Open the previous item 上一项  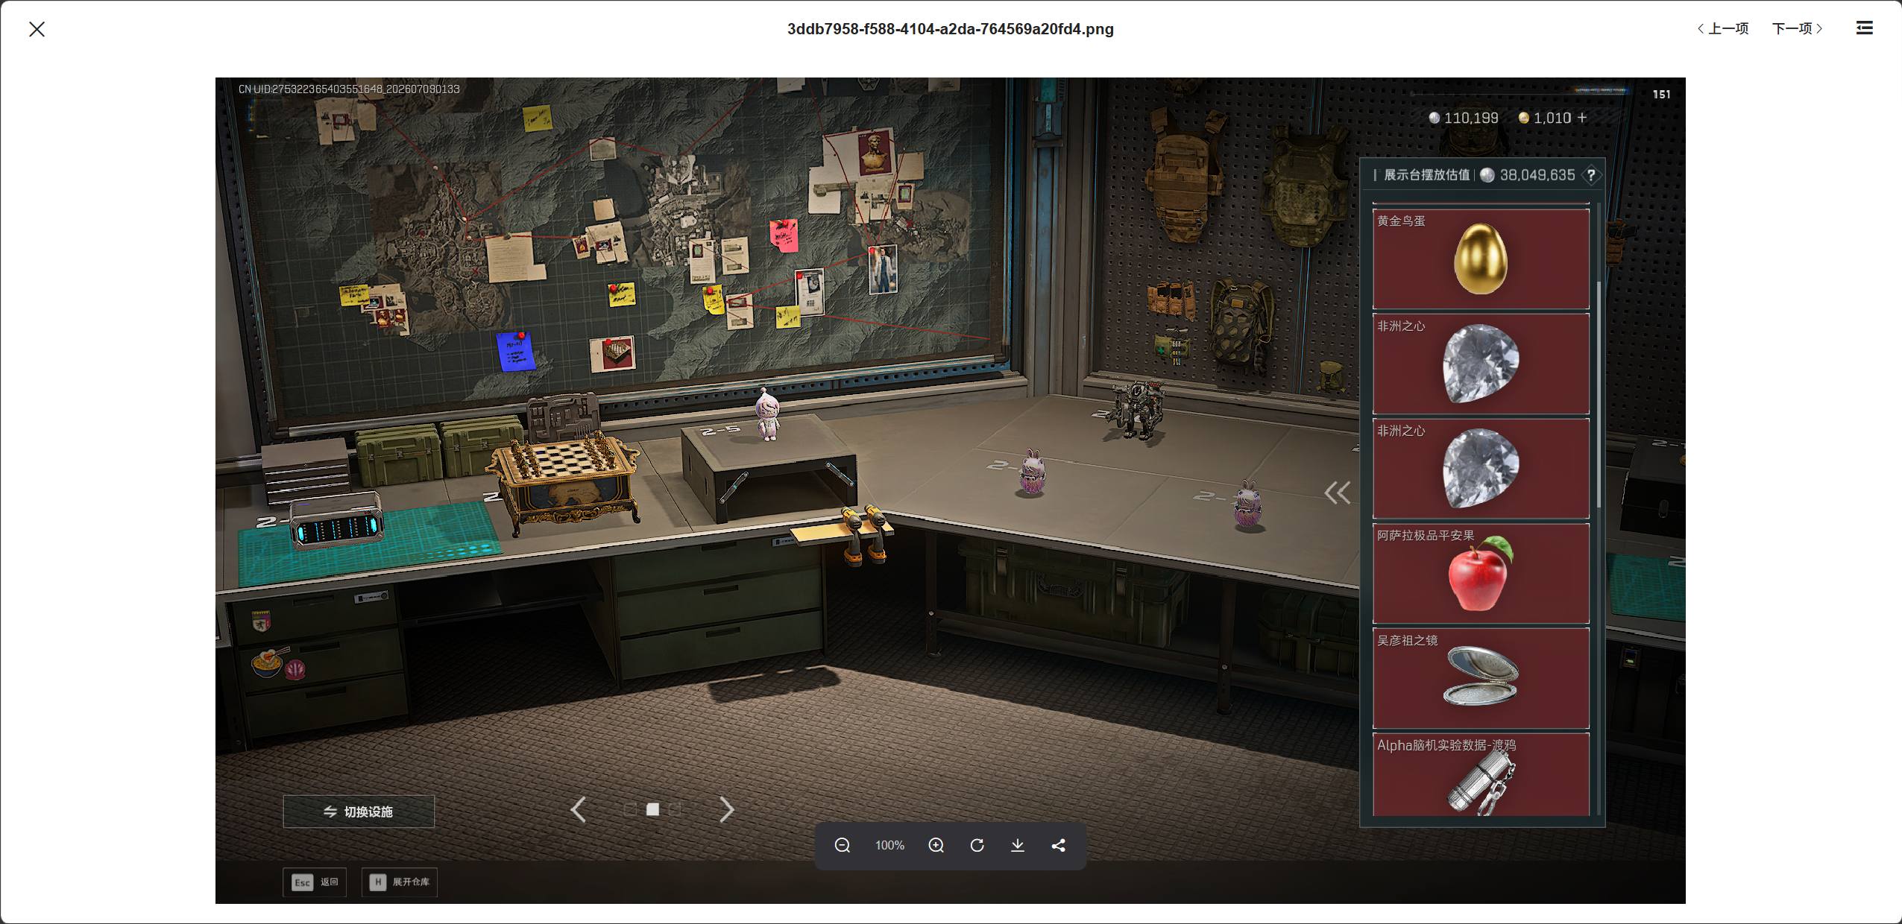point(1722,28)
